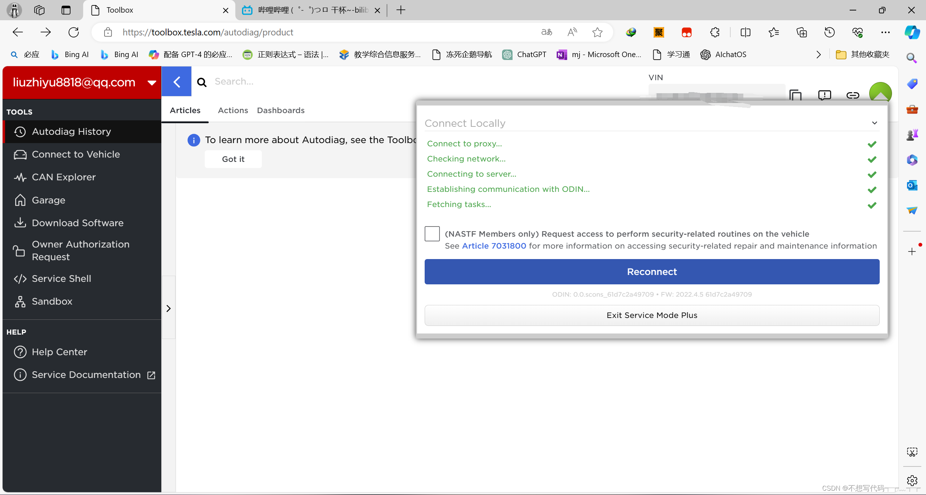Screen dimensions: 926x495
Task: Click the Garage house icon
Action: pyautogui.click(x=20, y=200)
